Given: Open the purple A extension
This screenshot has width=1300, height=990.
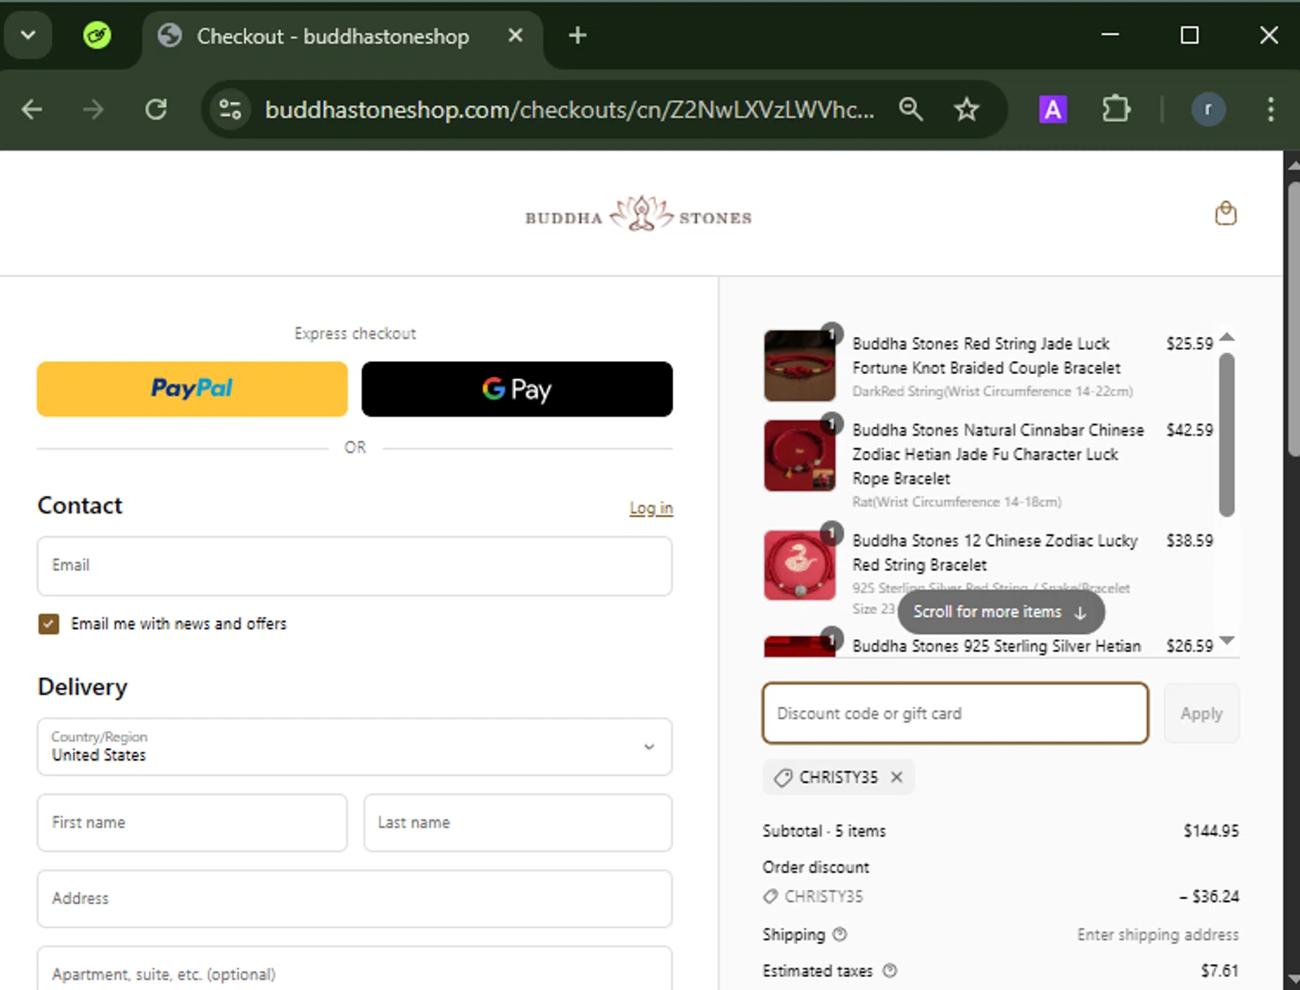Looking at the screenshot, I should (x=1053, y=109).
